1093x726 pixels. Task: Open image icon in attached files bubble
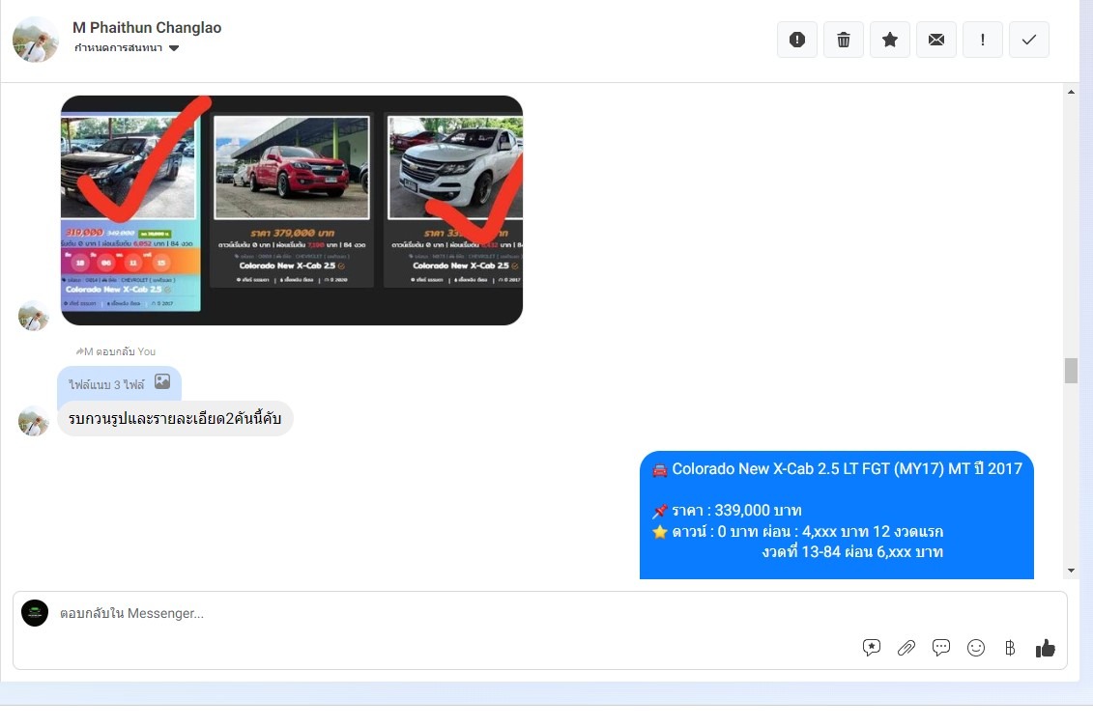coord(162,381)
